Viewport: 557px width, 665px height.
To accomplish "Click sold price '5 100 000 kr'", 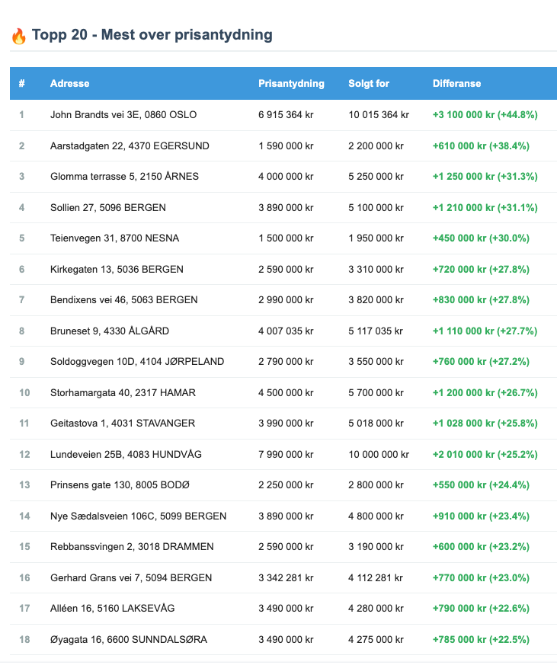I will [x=376, y=207].
